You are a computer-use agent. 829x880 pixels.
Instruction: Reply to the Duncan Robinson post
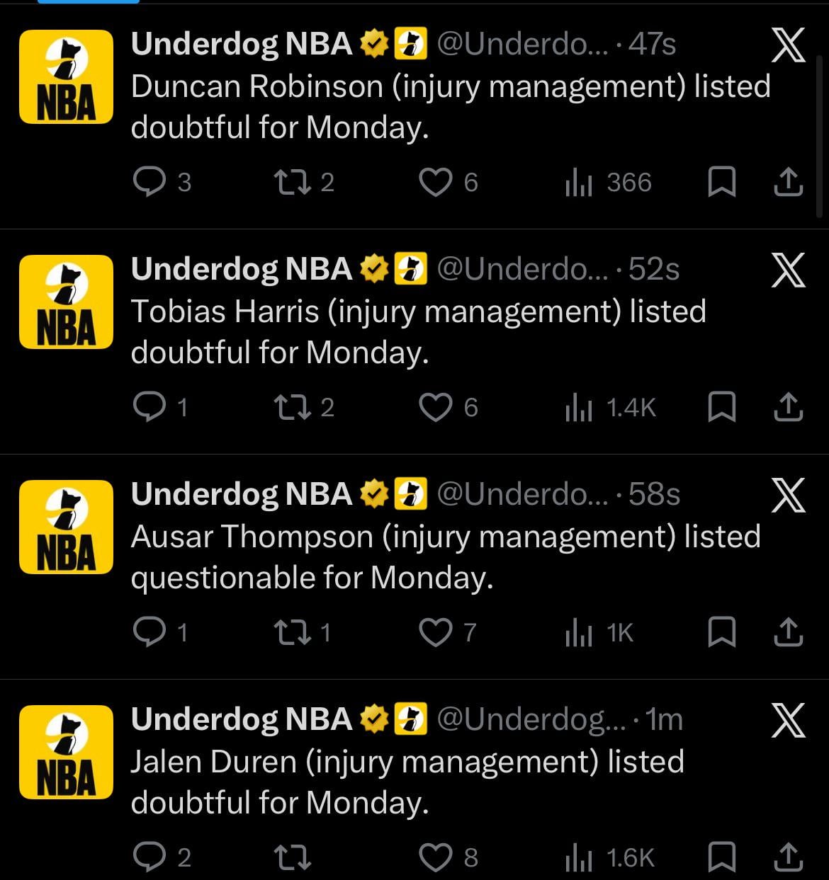[x=149, y=183]
